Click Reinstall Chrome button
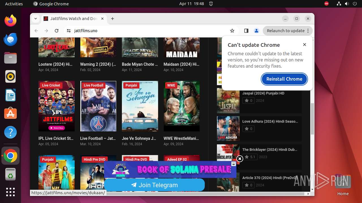Viewport: 362px width, 203px height. pos(284,79)
